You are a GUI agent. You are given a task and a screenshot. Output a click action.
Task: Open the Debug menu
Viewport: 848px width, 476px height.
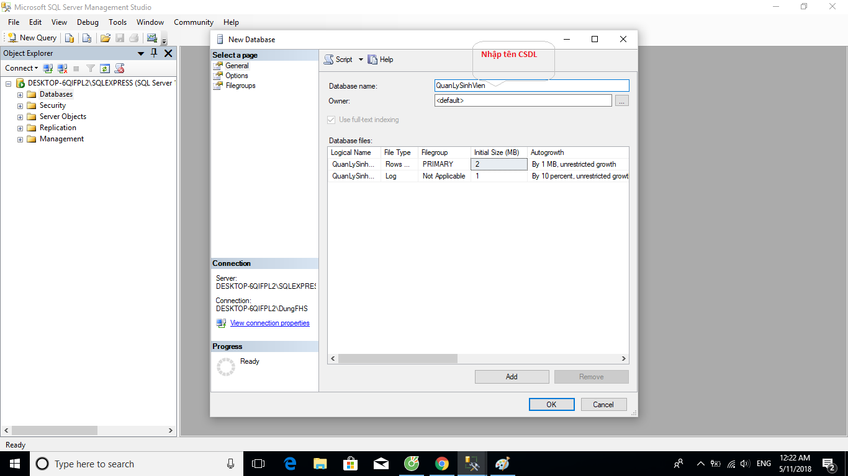tap(88, 22)
